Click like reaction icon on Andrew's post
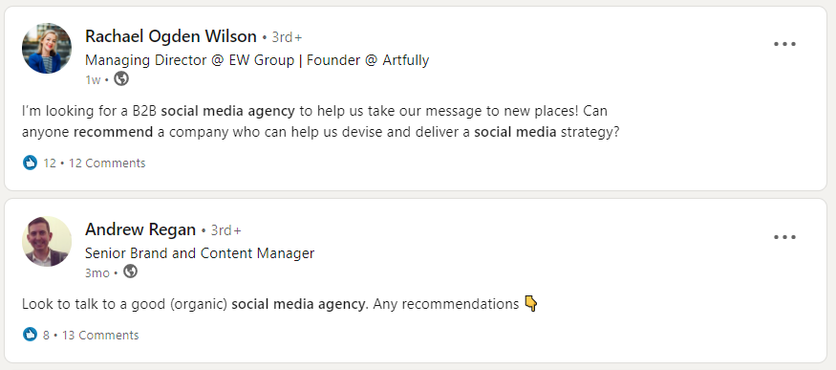The image size is (836, 370). pyautogui.click(x=30, y=335)
